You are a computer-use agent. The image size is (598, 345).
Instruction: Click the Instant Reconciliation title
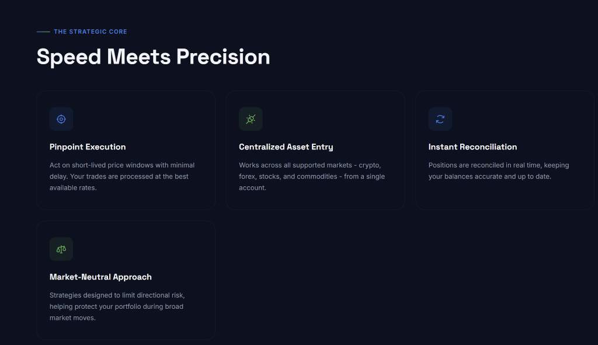click(x=472, y=147)
